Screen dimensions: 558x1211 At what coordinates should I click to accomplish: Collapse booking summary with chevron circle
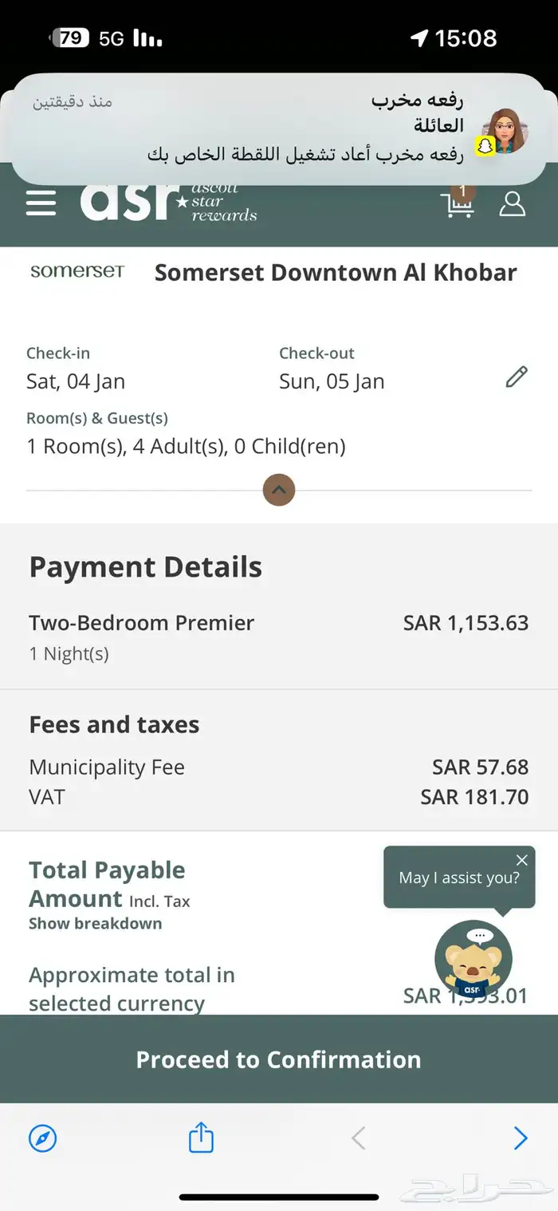pos(279,490)
